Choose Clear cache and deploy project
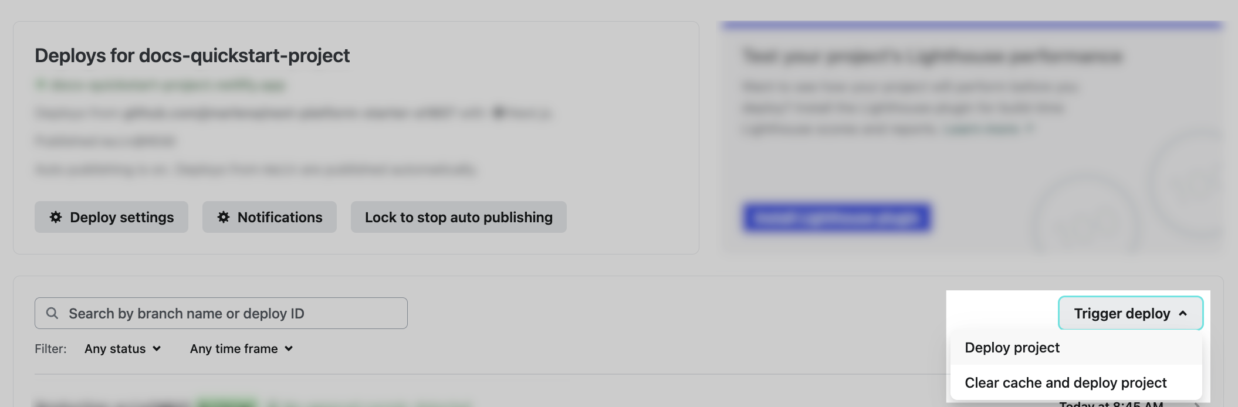The width and height of the screenshot is (1238, 407). point(1076,383)
